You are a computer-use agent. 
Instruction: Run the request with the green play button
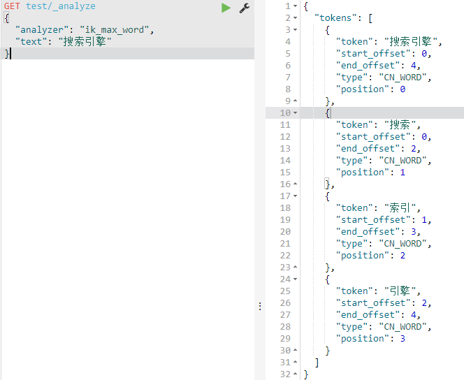(226, 8)
